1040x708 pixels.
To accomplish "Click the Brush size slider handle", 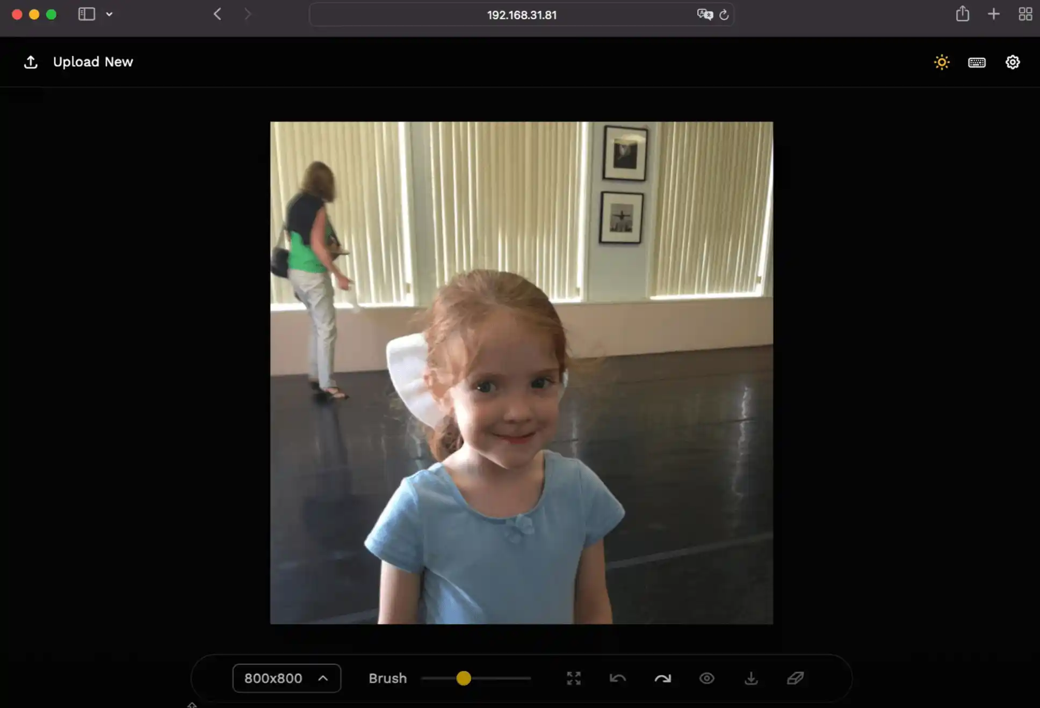I will pos(464,678).
